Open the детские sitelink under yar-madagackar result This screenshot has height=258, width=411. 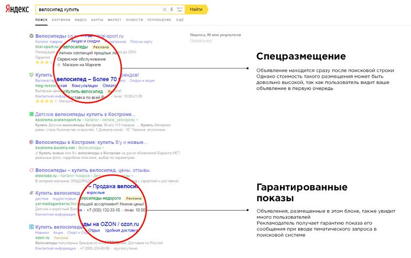pos(42,199)
